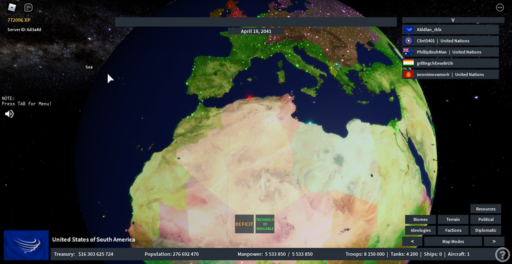Open the Roblox chat icon
The width and height of the screenshot is (512, 264).
(x=28, y=7)
